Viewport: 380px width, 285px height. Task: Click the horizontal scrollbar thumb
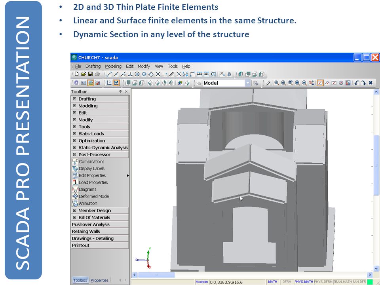tap(156, 275)
